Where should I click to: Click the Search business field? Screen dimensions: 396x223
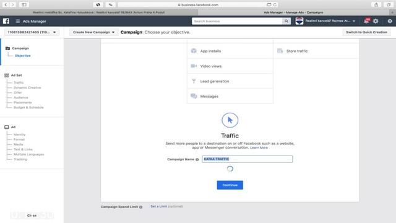point(237,21)
